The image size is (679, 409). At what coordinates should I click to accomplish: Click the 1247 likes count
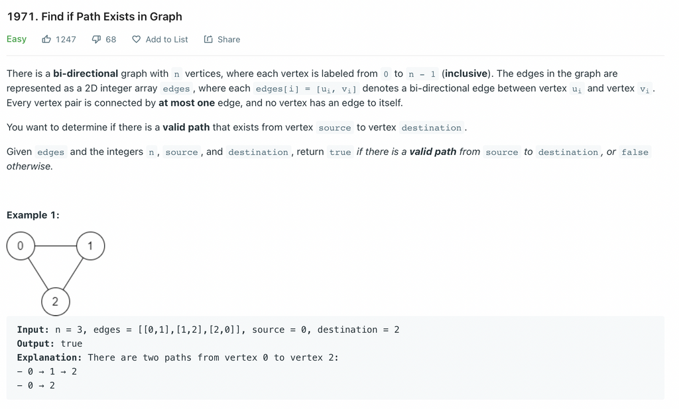pos(66,39)
